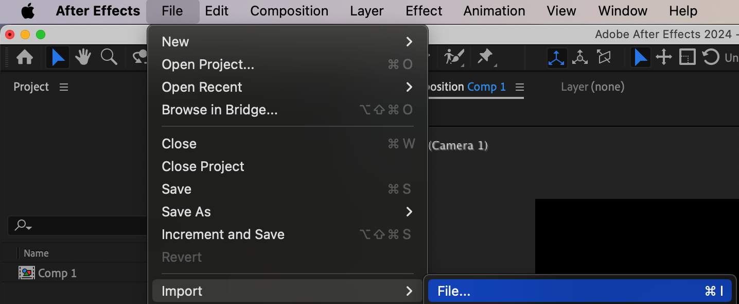Open the Comp 1 panel menu icon
739x304 pixels.
point(519,87)
